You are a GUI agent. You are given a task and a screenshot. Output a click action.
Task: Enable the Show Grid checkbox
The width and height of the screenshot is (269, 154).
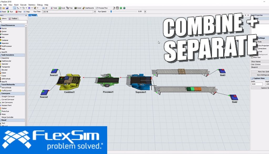252,57
